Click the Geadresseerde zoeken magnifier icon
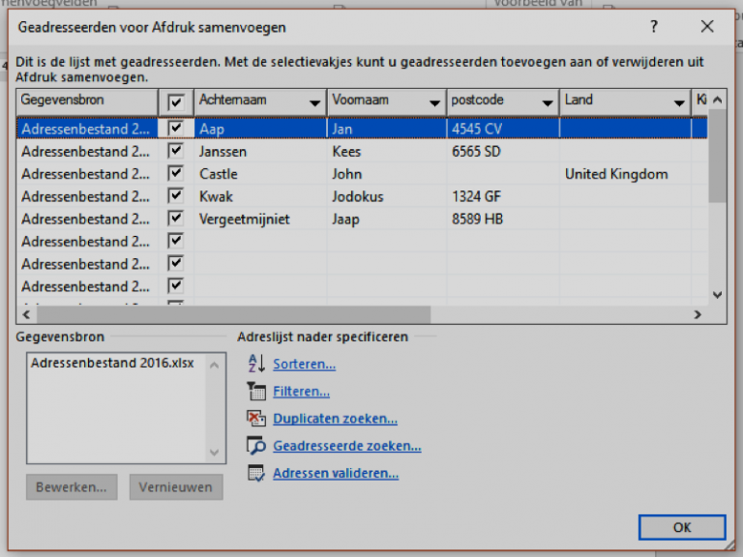Image resolution: width=743 pixels, height=557 pixels. point(255,446)
